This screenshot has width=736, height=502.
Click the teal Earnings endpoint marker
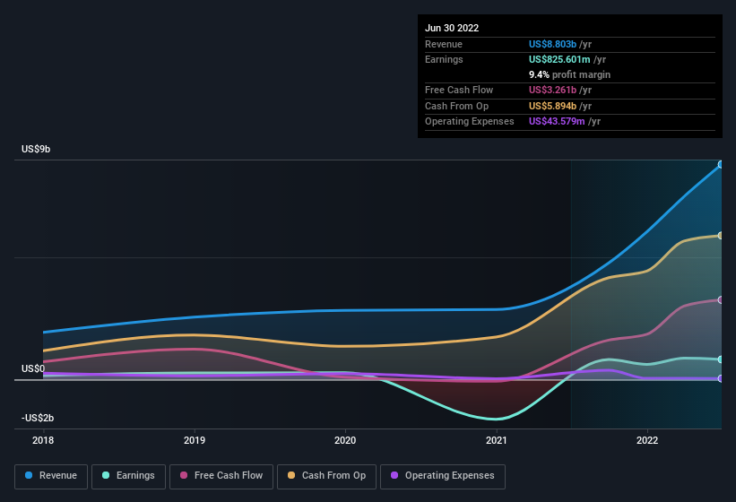coord(721,359)
